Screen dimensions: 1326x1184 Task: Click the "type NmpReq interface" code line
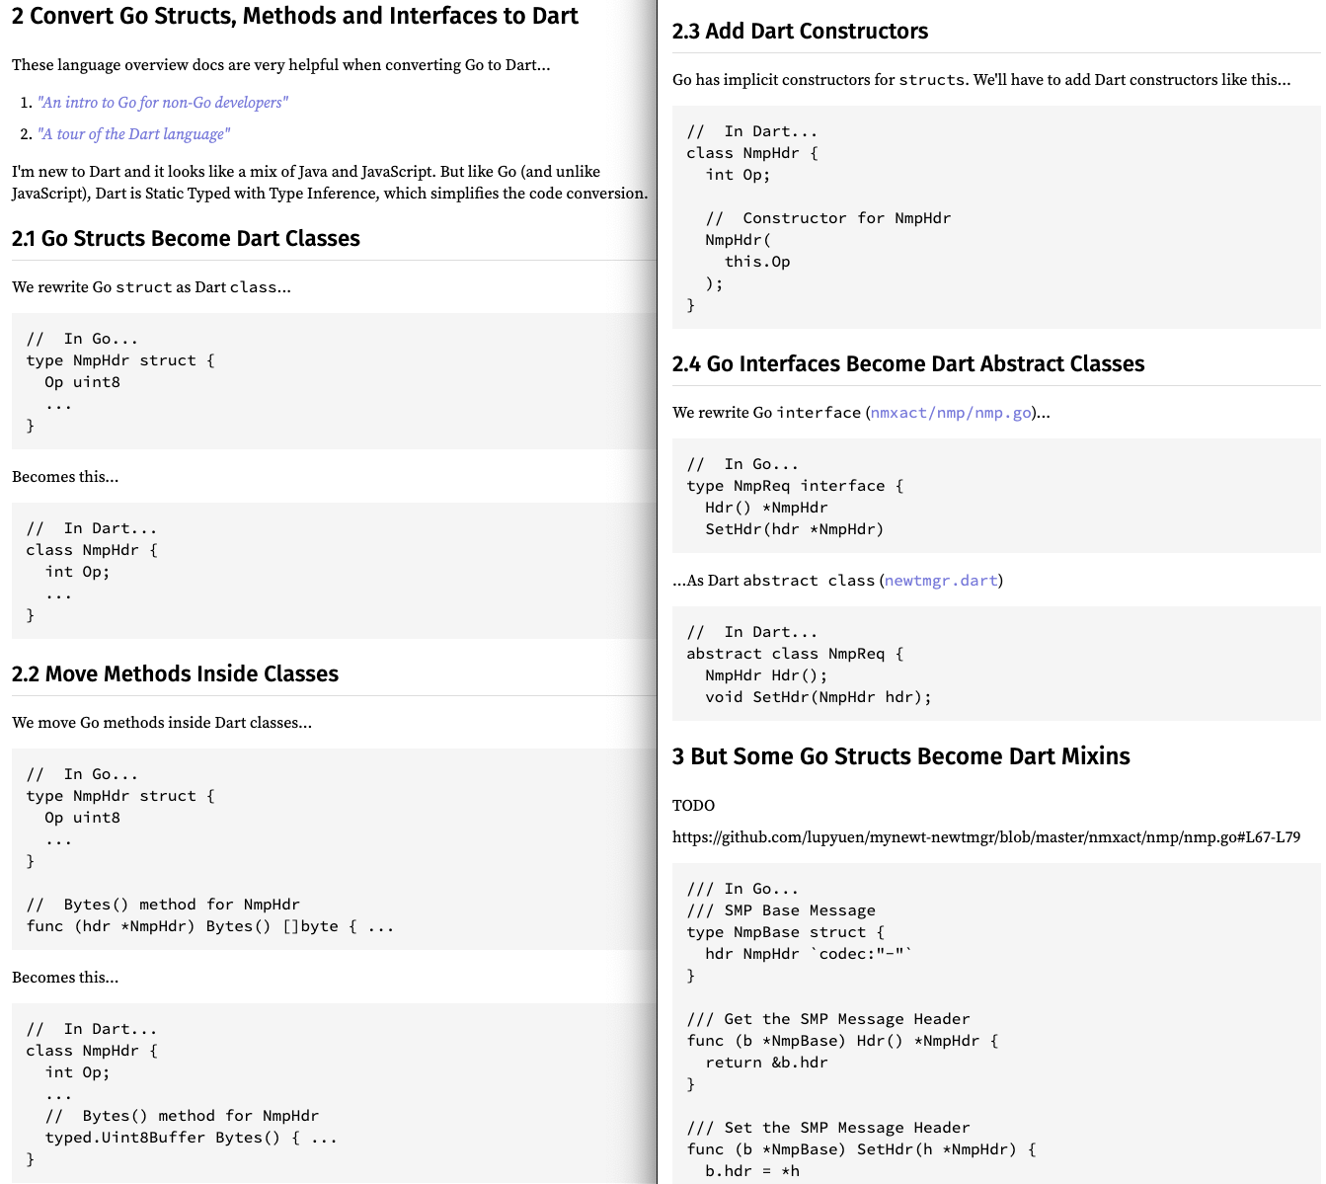[795, 486]
